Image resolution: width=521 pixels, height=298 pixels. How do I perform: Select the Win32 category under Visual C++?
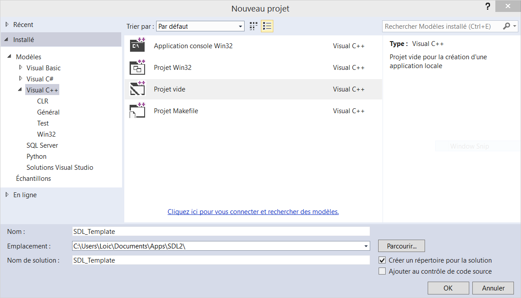coord(46,134)
